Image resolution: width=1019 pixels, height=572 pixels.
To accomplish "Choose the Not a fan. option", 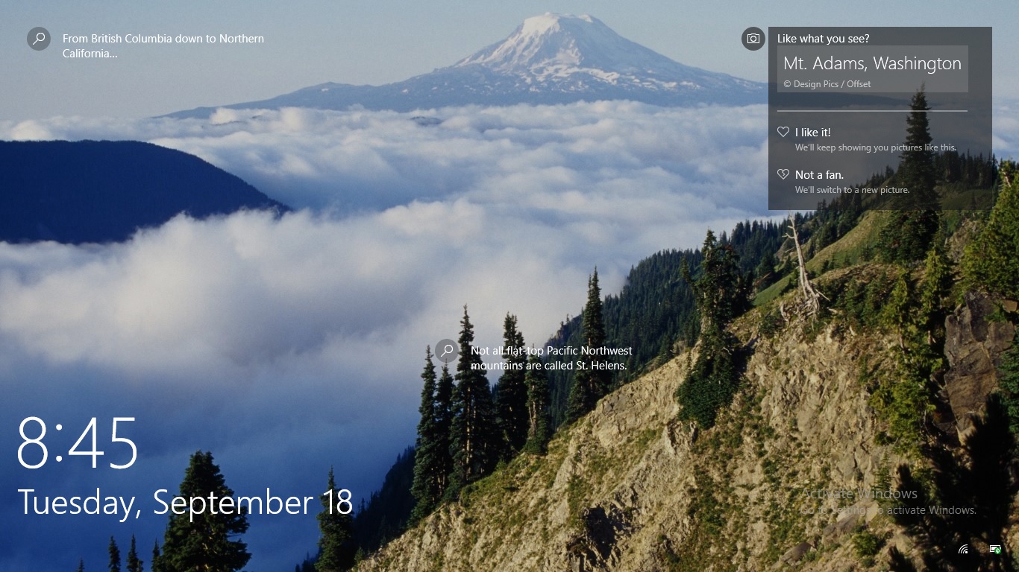I will pyautogui.click(x=819, y=175).
